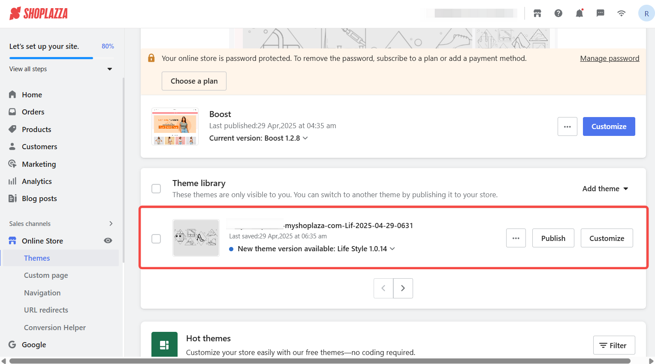
Task: Open more options for the Life Style theme
Action: [x=516, y=238]
